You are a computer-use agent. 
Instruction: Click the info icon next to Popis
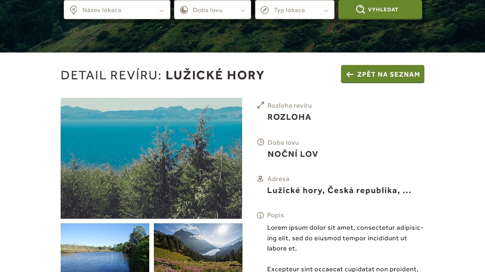(x=260, y=215)
